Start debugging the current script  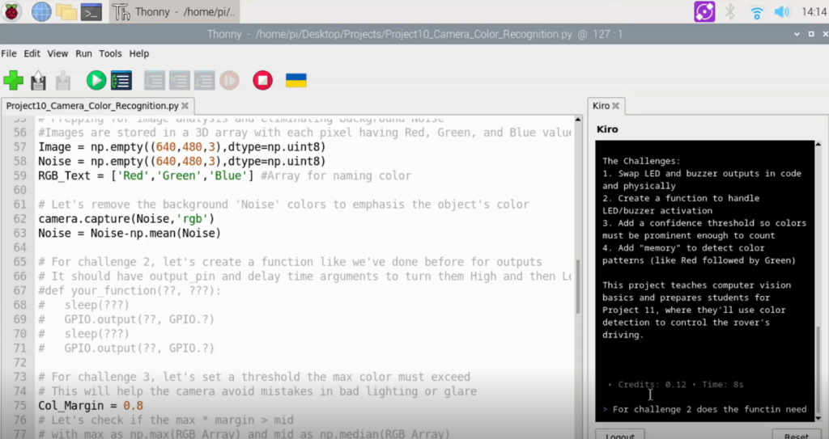pos(121,80)
